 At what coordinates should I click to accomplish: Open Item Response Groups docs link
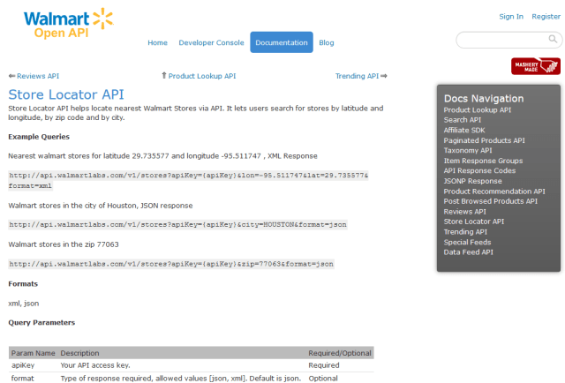(483, 161)
